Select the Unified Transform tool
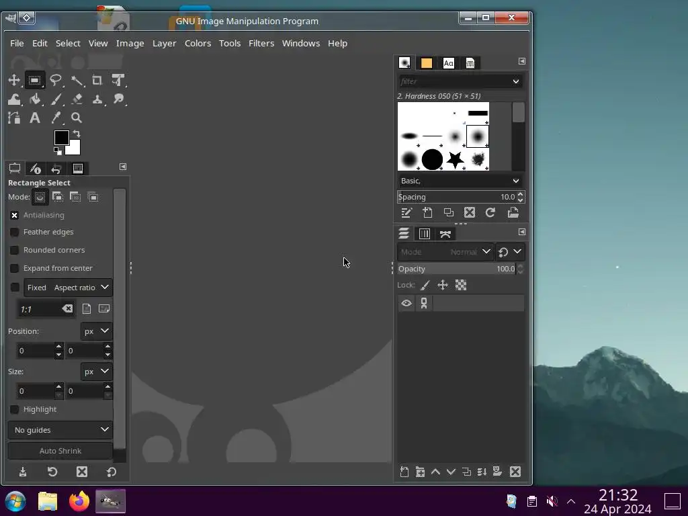This screenshot has height=516, width=688. pos(118,81)
